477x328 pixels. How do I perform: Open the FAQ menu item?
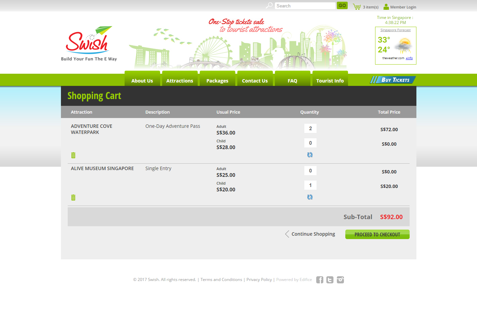[292, 78]
